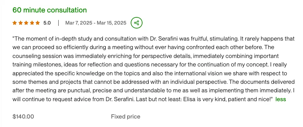The width and height of the screenshot is (303, 127).
Task: Open the "60 minute consultation" title link
Action: [x=50, y=10]
